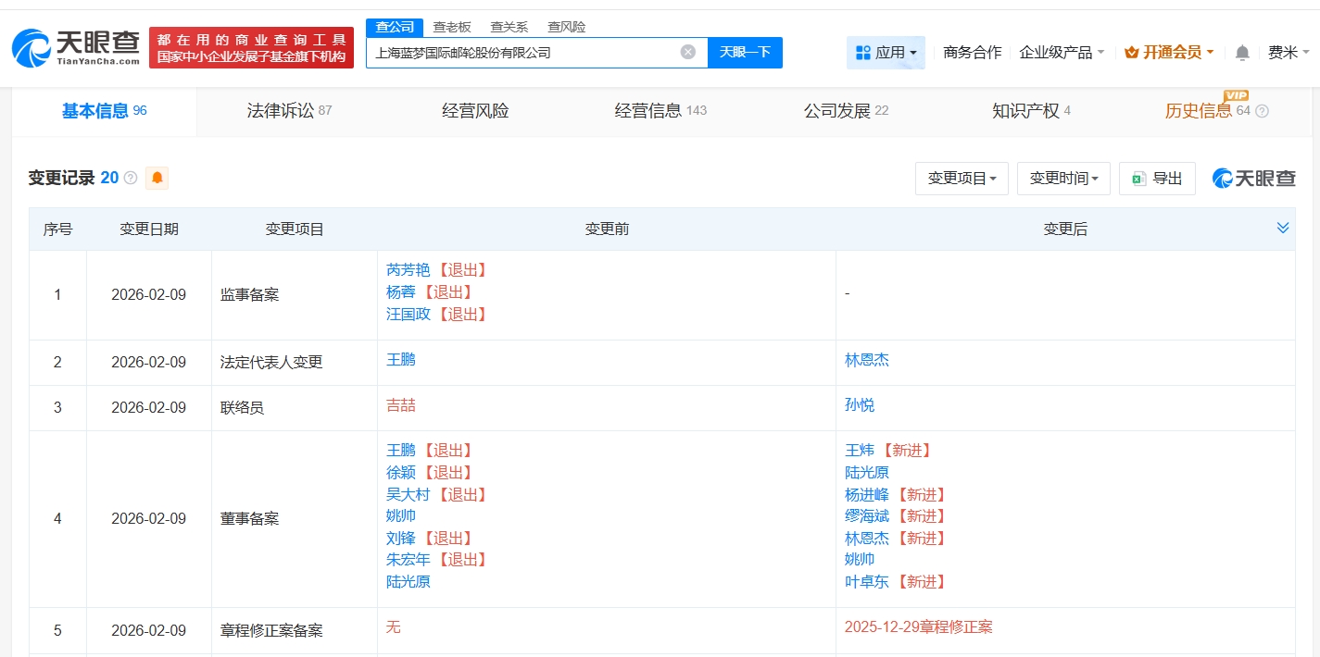The width and height of the screenshot is (1320, 657).
Task: Open the 商务合作 link
Action: (972, 53)
